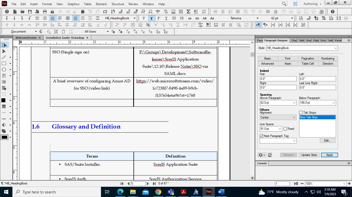Click the Sigma equations icon
The image size is (352, 197).
click(x=188, y=12)
